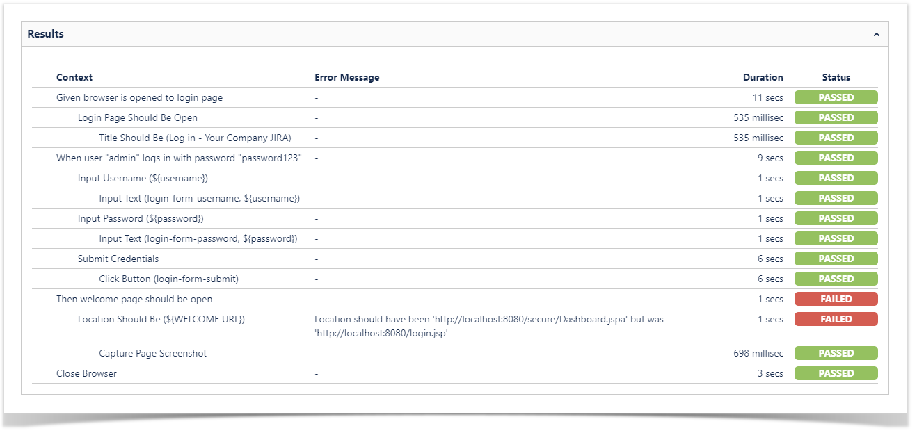Screen dimensions: 917x433
Task: Click the Error Message column header
Action: point(347,77)
